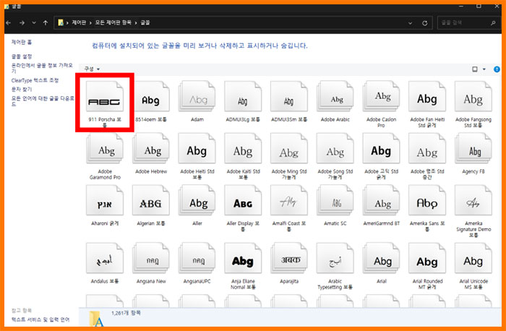Screen dimensions: 506x331
Task: Select the ADMUI3Lg font icon
Action: click(x=243, y=97)
